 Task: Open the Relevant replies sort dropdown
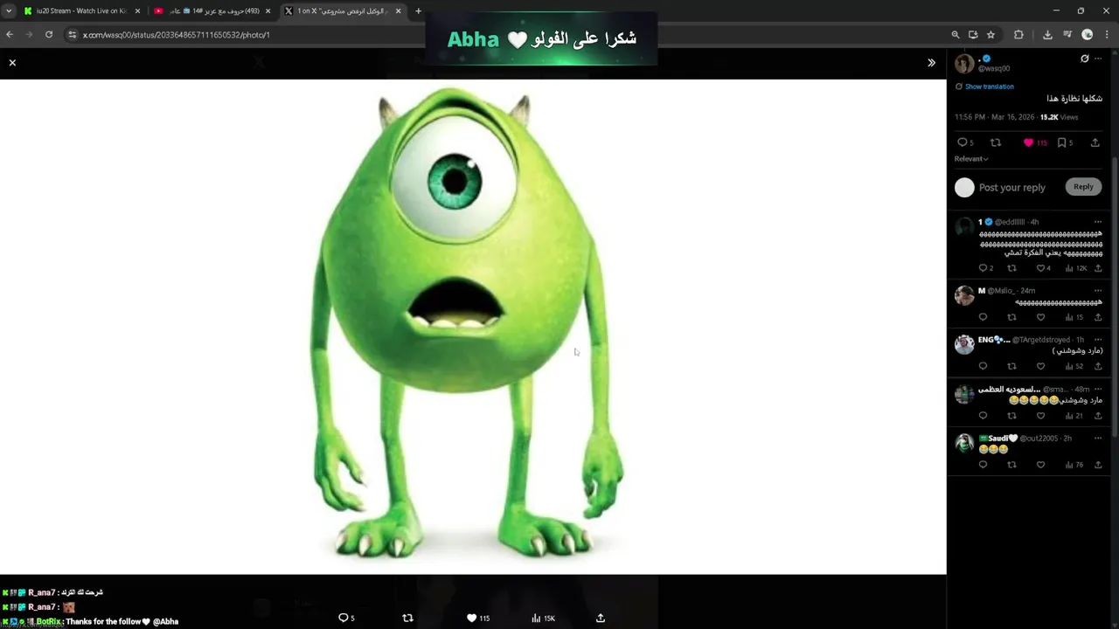[971, 159]
